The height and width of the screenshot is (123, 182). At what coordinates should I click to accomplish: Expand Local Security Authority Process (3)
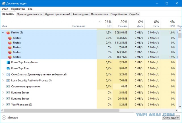(3, 80)
